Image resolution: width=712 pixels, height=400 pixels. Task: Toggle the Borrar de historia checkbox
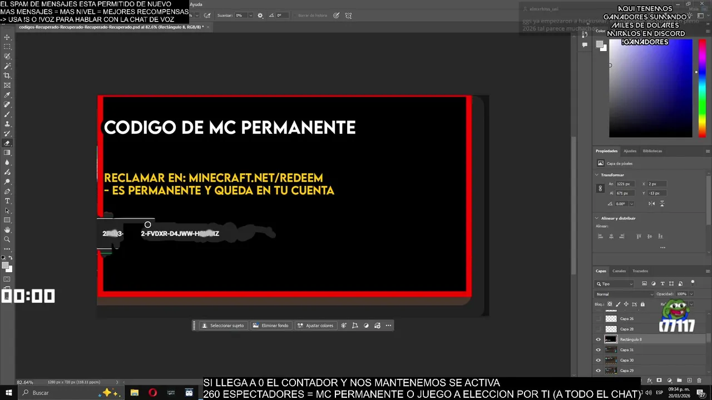(295, 16)
